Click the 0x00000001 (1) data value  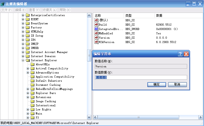tap(167, 29)
